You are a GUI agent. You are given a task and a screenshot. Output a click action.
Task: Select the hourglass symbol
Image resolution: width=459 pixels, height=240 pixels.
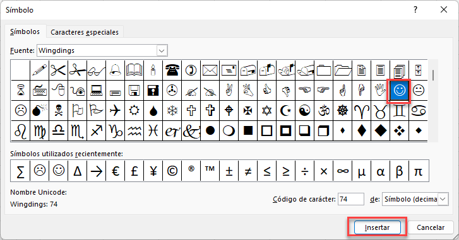click(x=20, y=91)
